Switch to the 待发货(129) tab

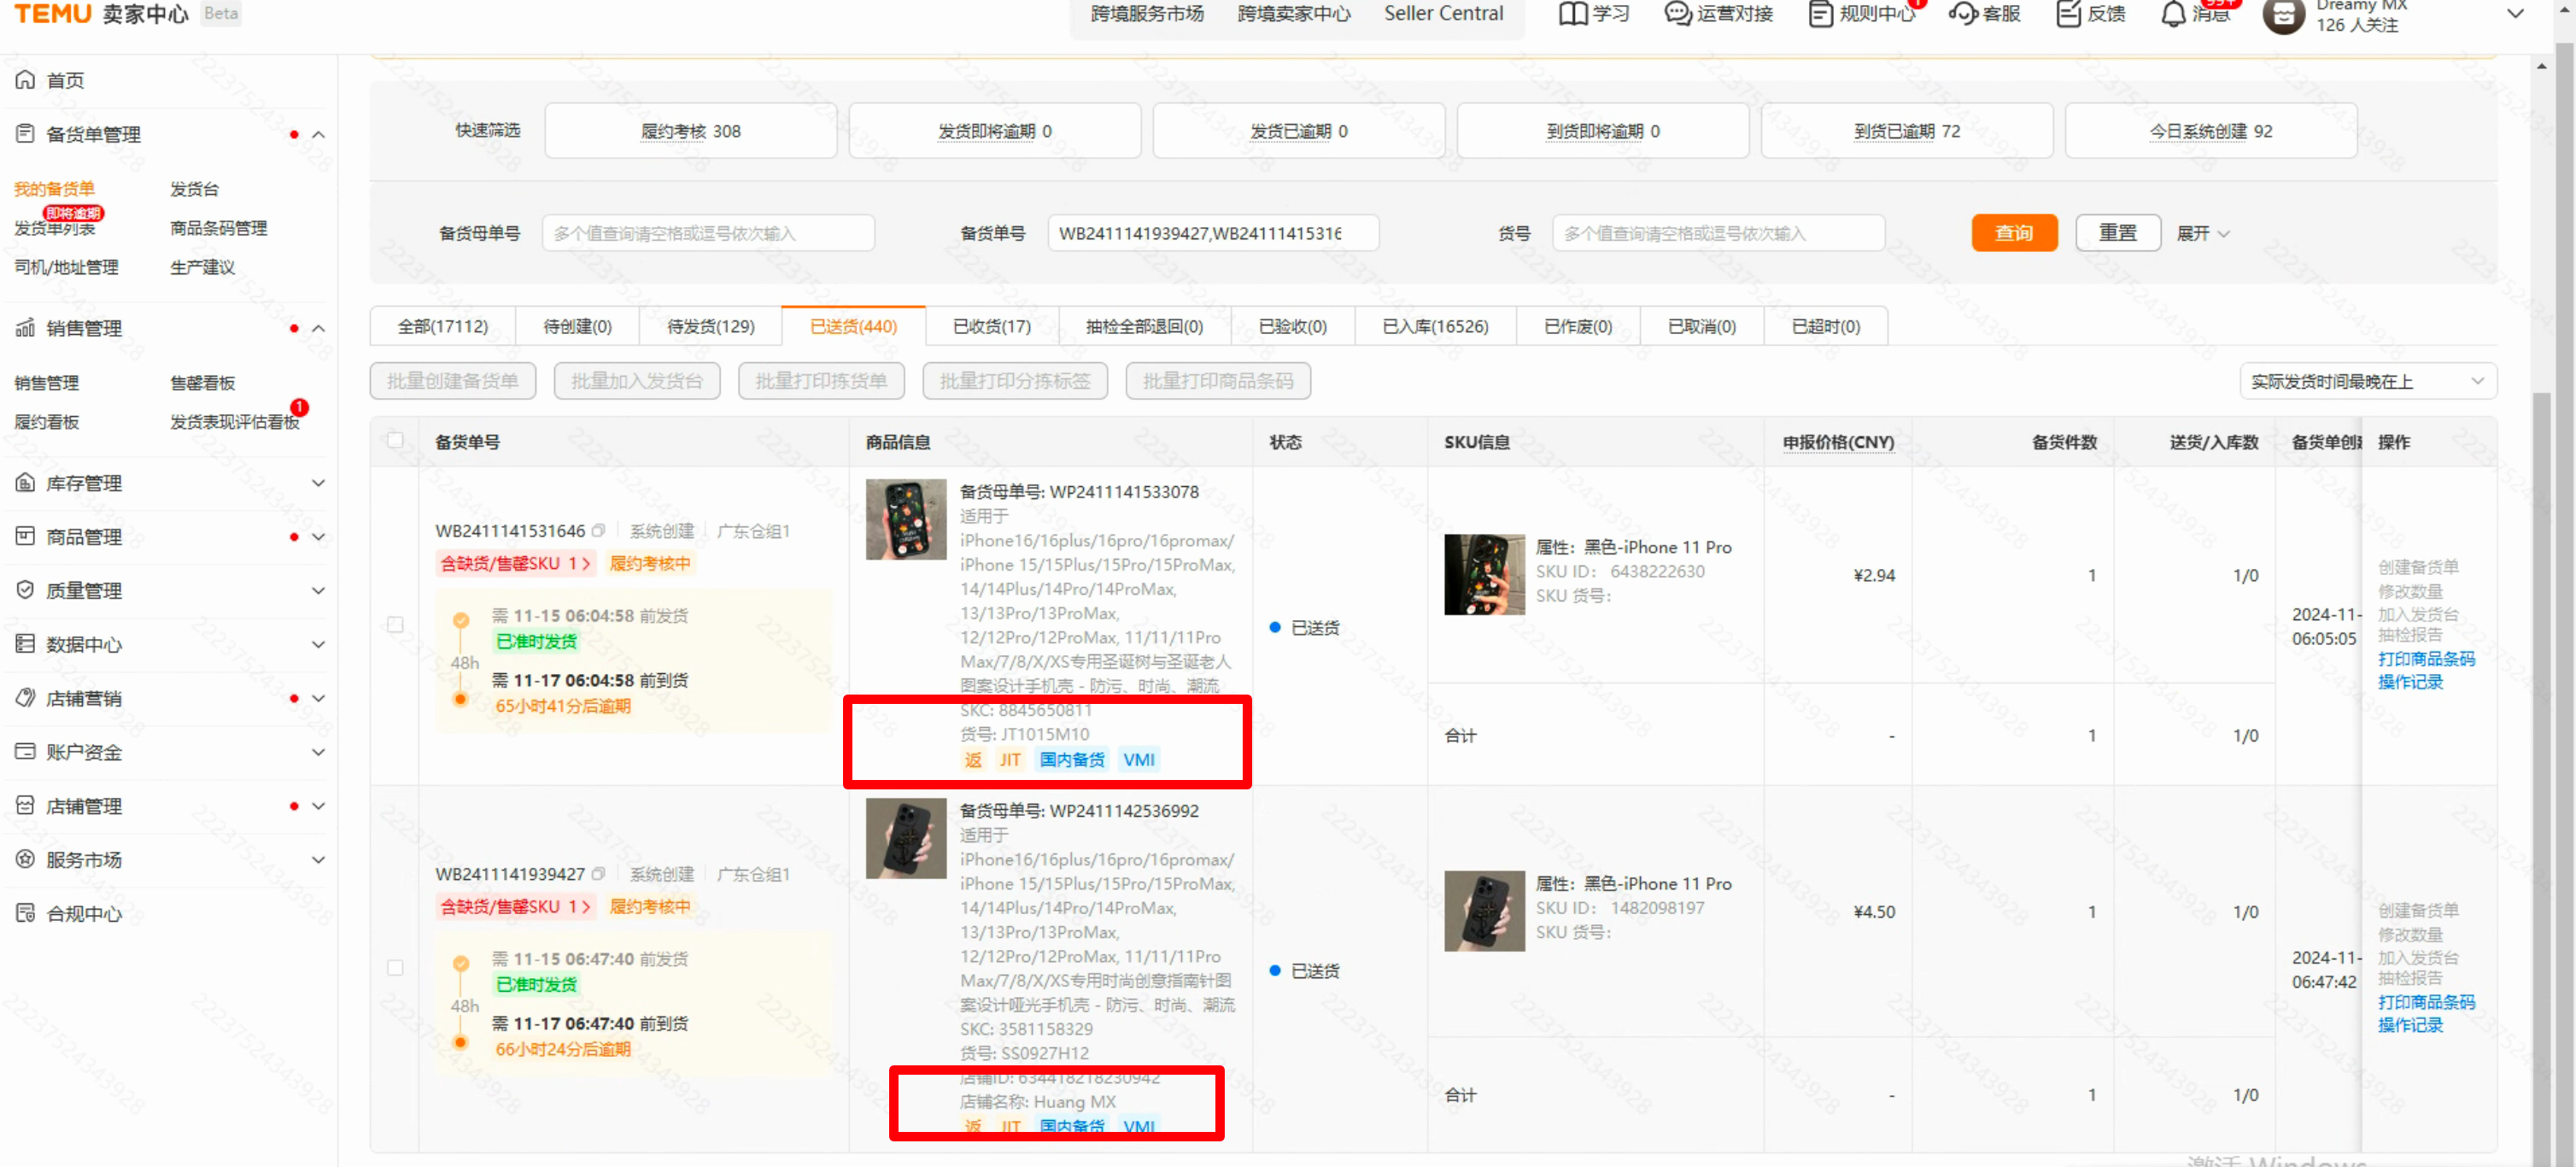coord(710,327)
